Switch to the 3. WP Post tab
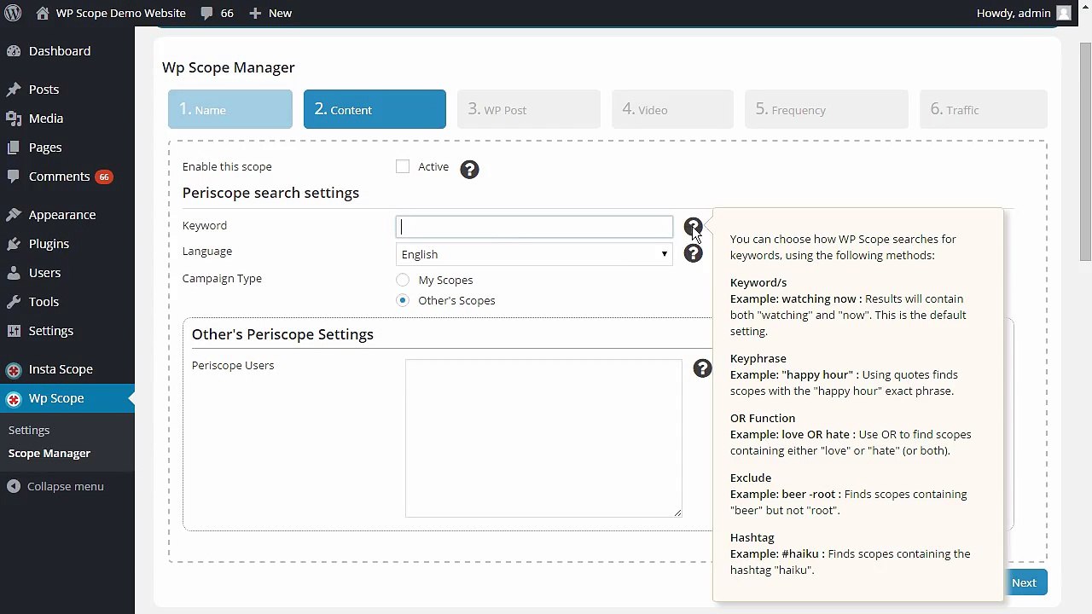The height and width of the screenshot is (614, 1092). click(529, 109)
